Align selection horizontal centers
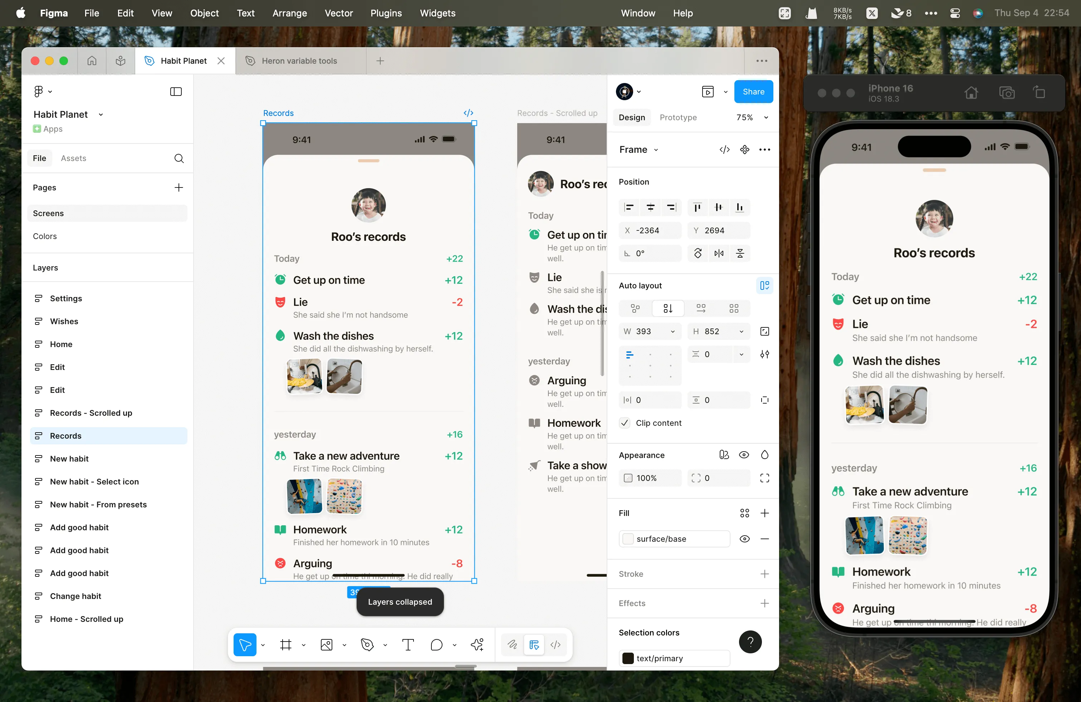Viewport: 1081px width, 702px height. point(650,207)
